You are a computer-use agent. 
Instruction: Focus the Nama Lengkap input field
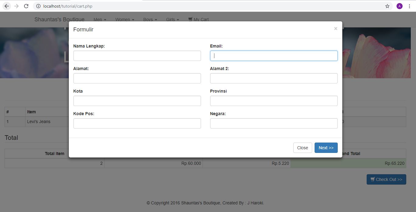137,56
